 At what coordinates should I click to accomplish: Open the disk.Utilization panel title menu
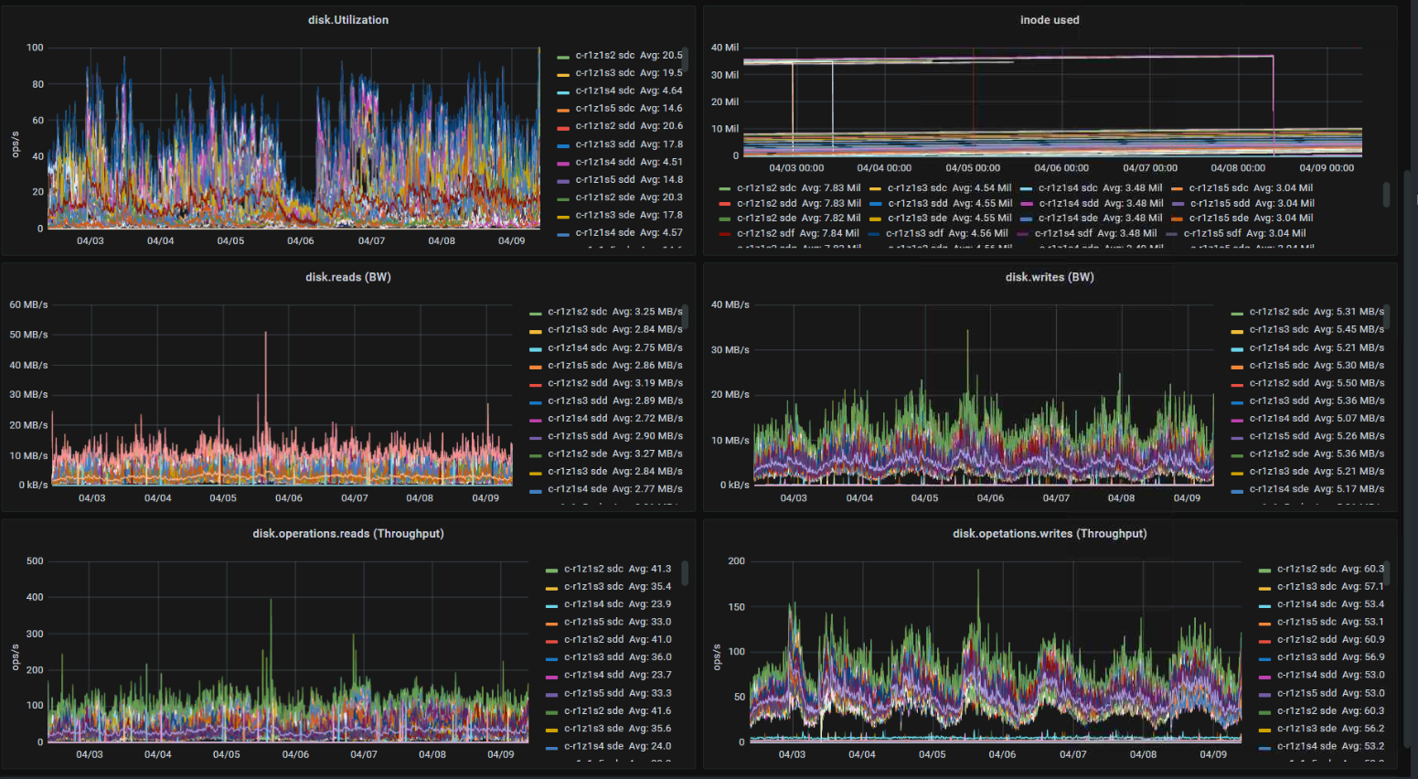click(x=347, y=20)
